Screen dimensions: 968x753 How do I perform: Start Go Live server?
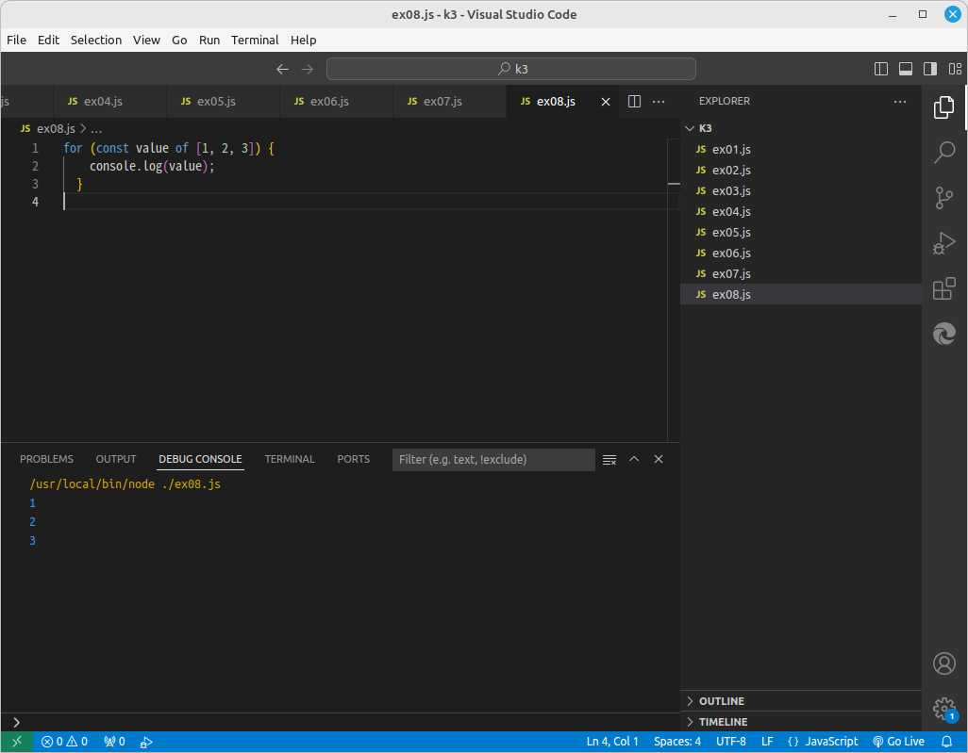(898, 742)
